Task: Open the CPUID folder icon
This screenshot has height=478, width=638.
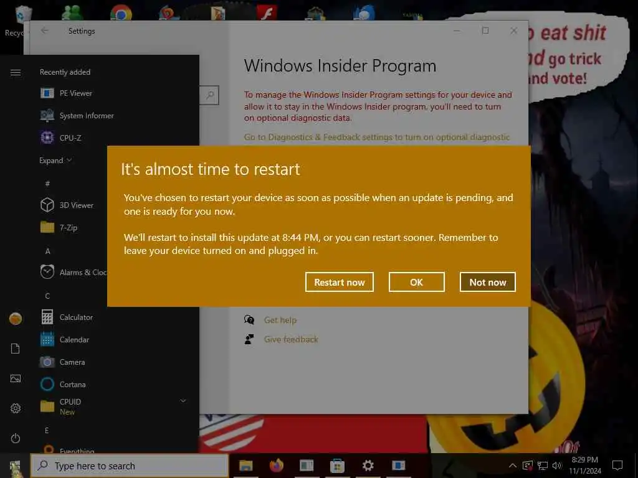Action: [x=47, y=406]
